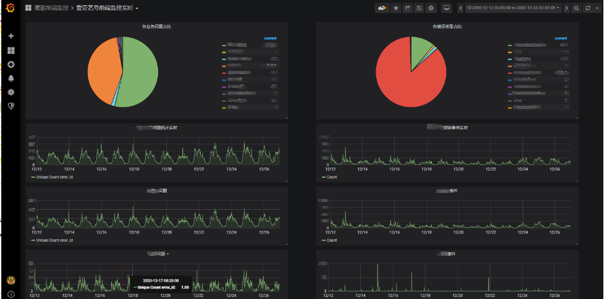
Task: Open the time range picker dropdown
Action: (513, 8)
